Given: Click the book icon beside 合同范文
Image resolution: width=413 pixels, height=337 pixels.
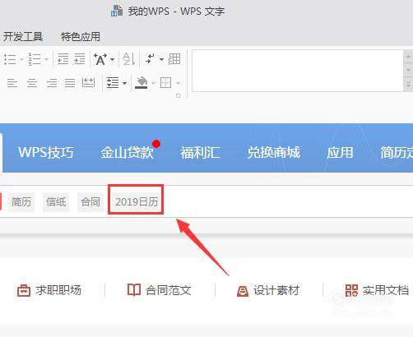Looking at the screenshot, I should click(134, 290).
